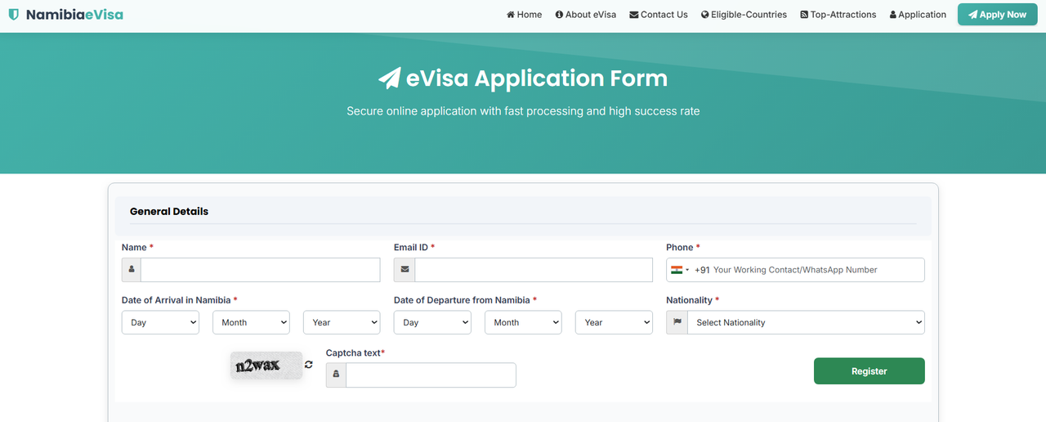The width and height of the screenshot is (1046, 422).
Task: Click the user icon in Name field
Action: pos(132,270)
